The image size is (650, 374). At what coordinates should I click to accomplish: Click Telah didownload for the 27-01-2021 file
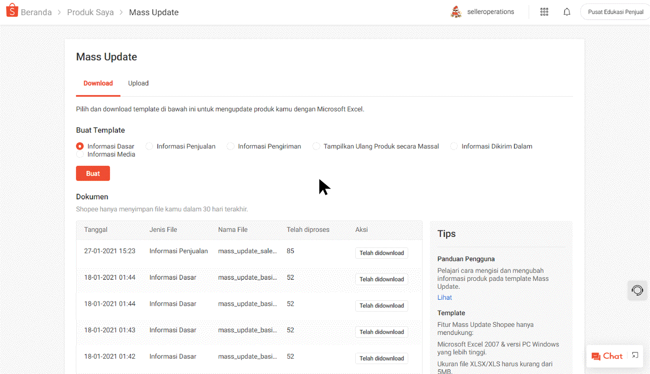pyautogui.click(x=381, y=253)
